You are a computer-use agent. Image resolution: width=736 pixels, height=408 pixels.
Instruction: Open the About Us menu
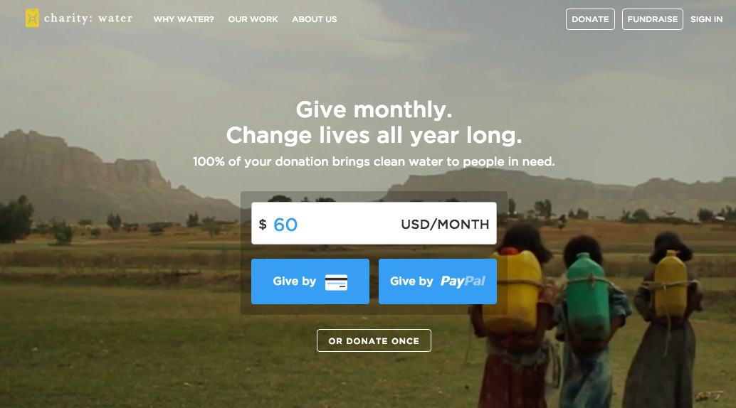(x=315, y=19)
